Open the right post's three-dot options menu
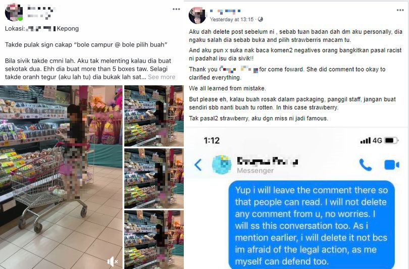 [x=400, y=10]
